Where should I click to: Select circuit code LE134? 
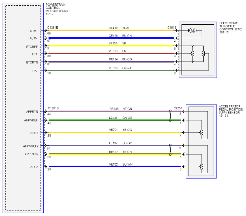point(113,43)
